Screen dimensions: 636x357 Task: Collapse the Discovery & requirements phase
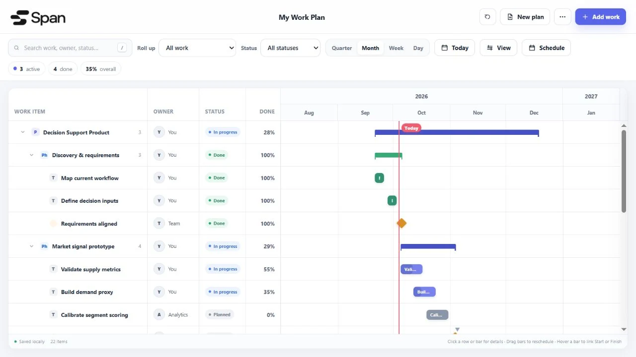[x=32, y=155]
